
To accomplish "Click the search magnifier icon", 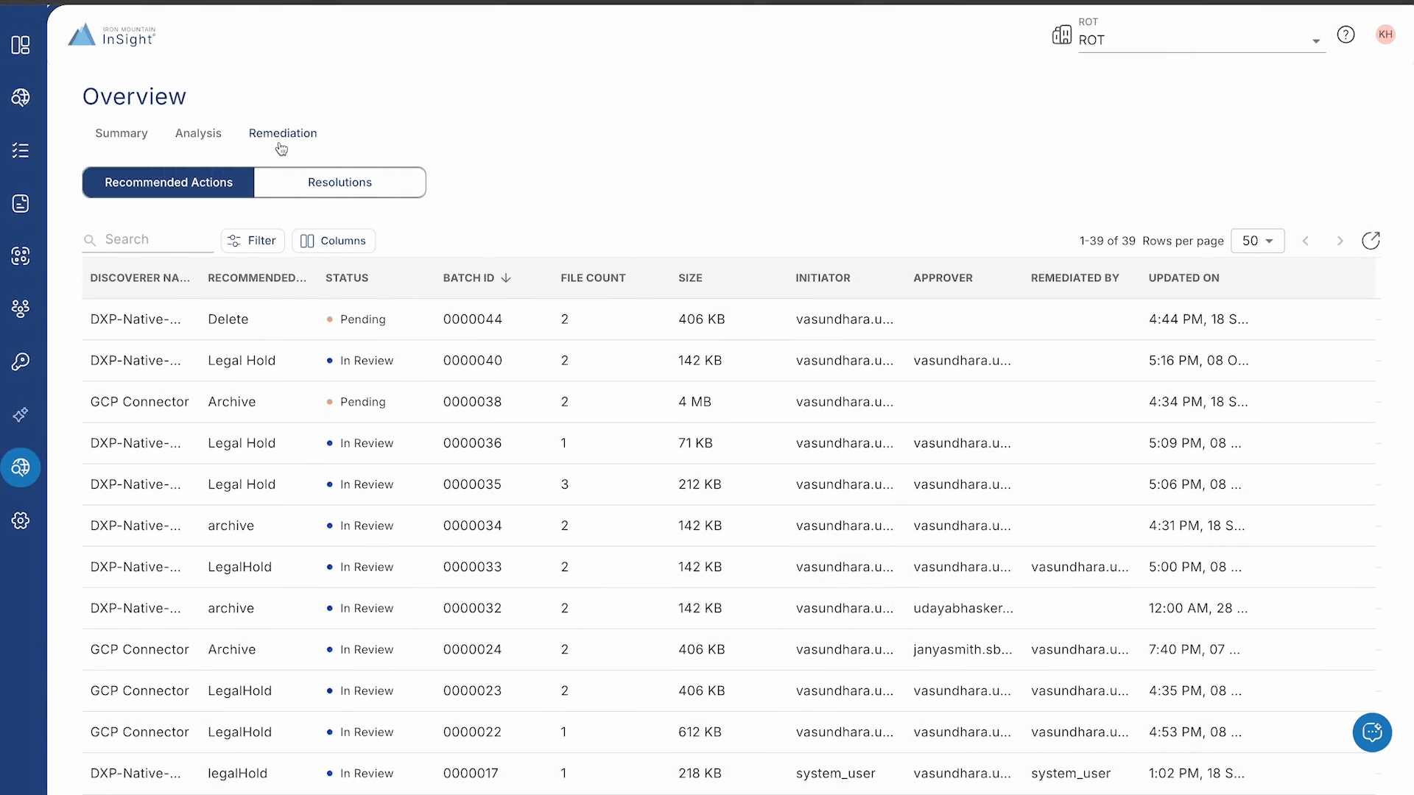I will [90, 240].
